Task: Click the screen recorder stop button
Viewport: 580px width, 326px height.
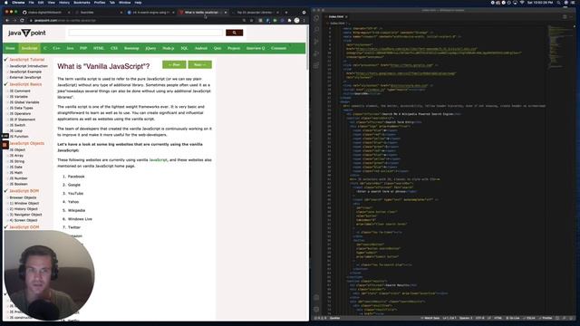Action: point(5,145)
